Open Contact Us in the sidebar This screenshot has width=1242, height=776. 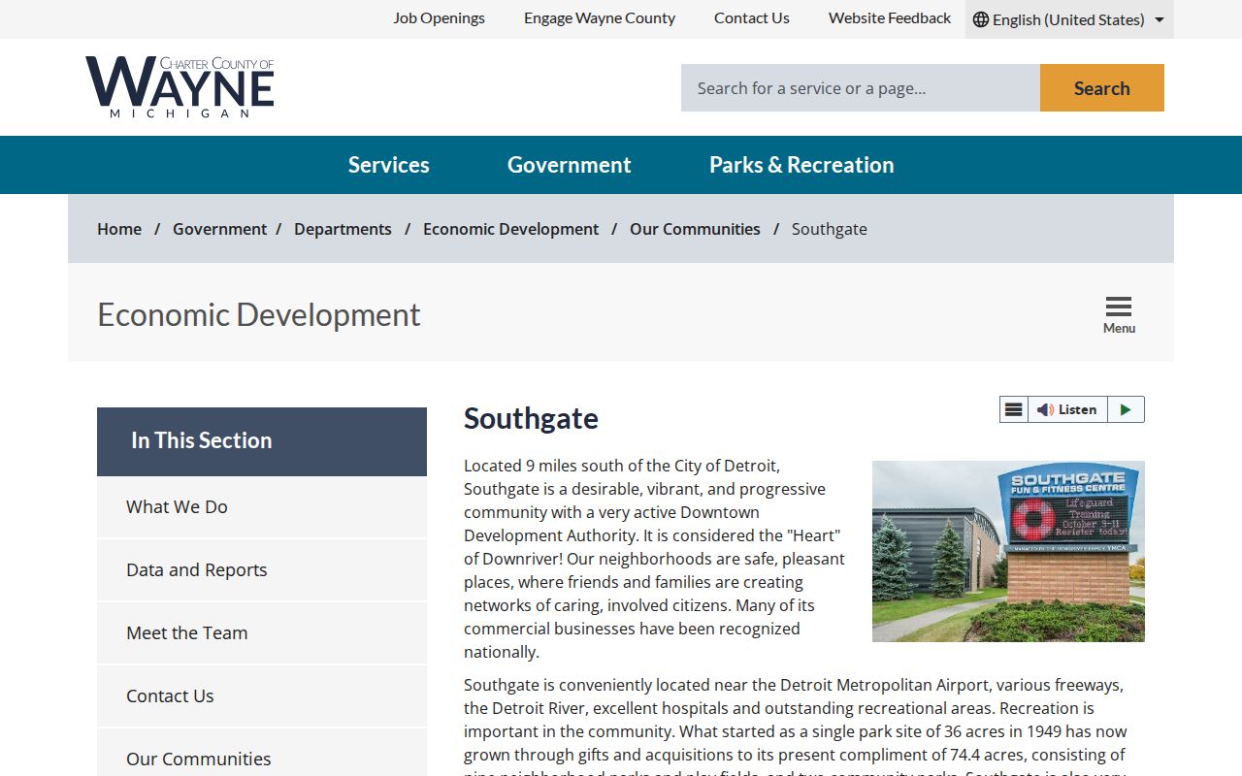(x=262, y=696)
